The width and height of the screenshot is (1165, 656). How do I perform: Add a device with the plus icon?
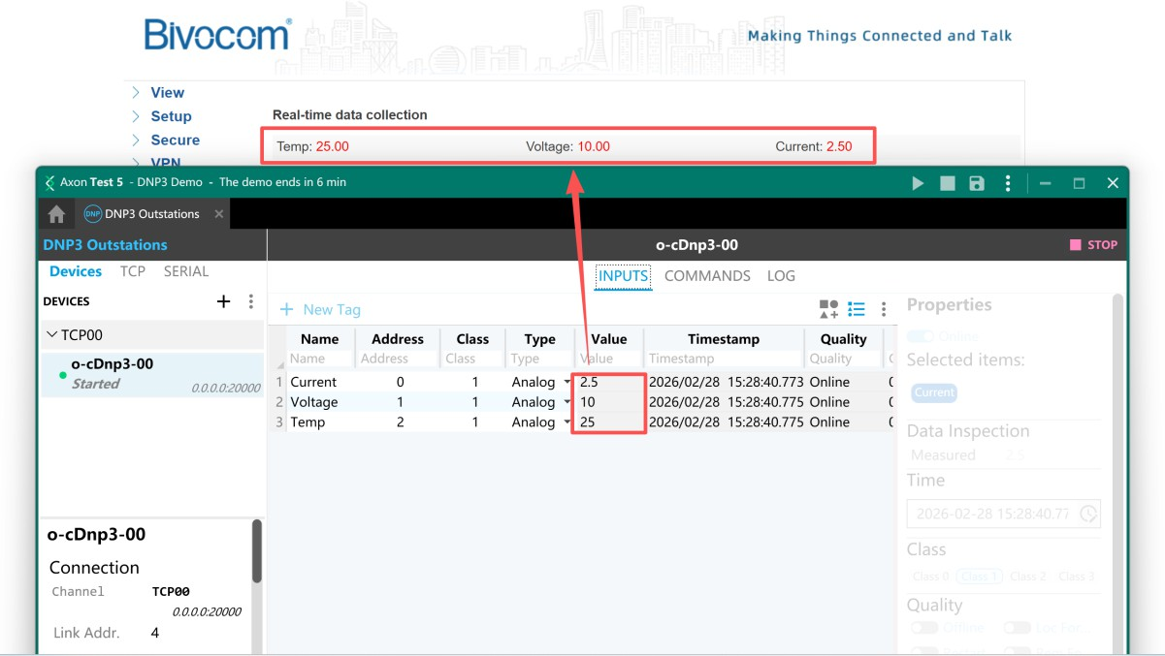[223, 301]
